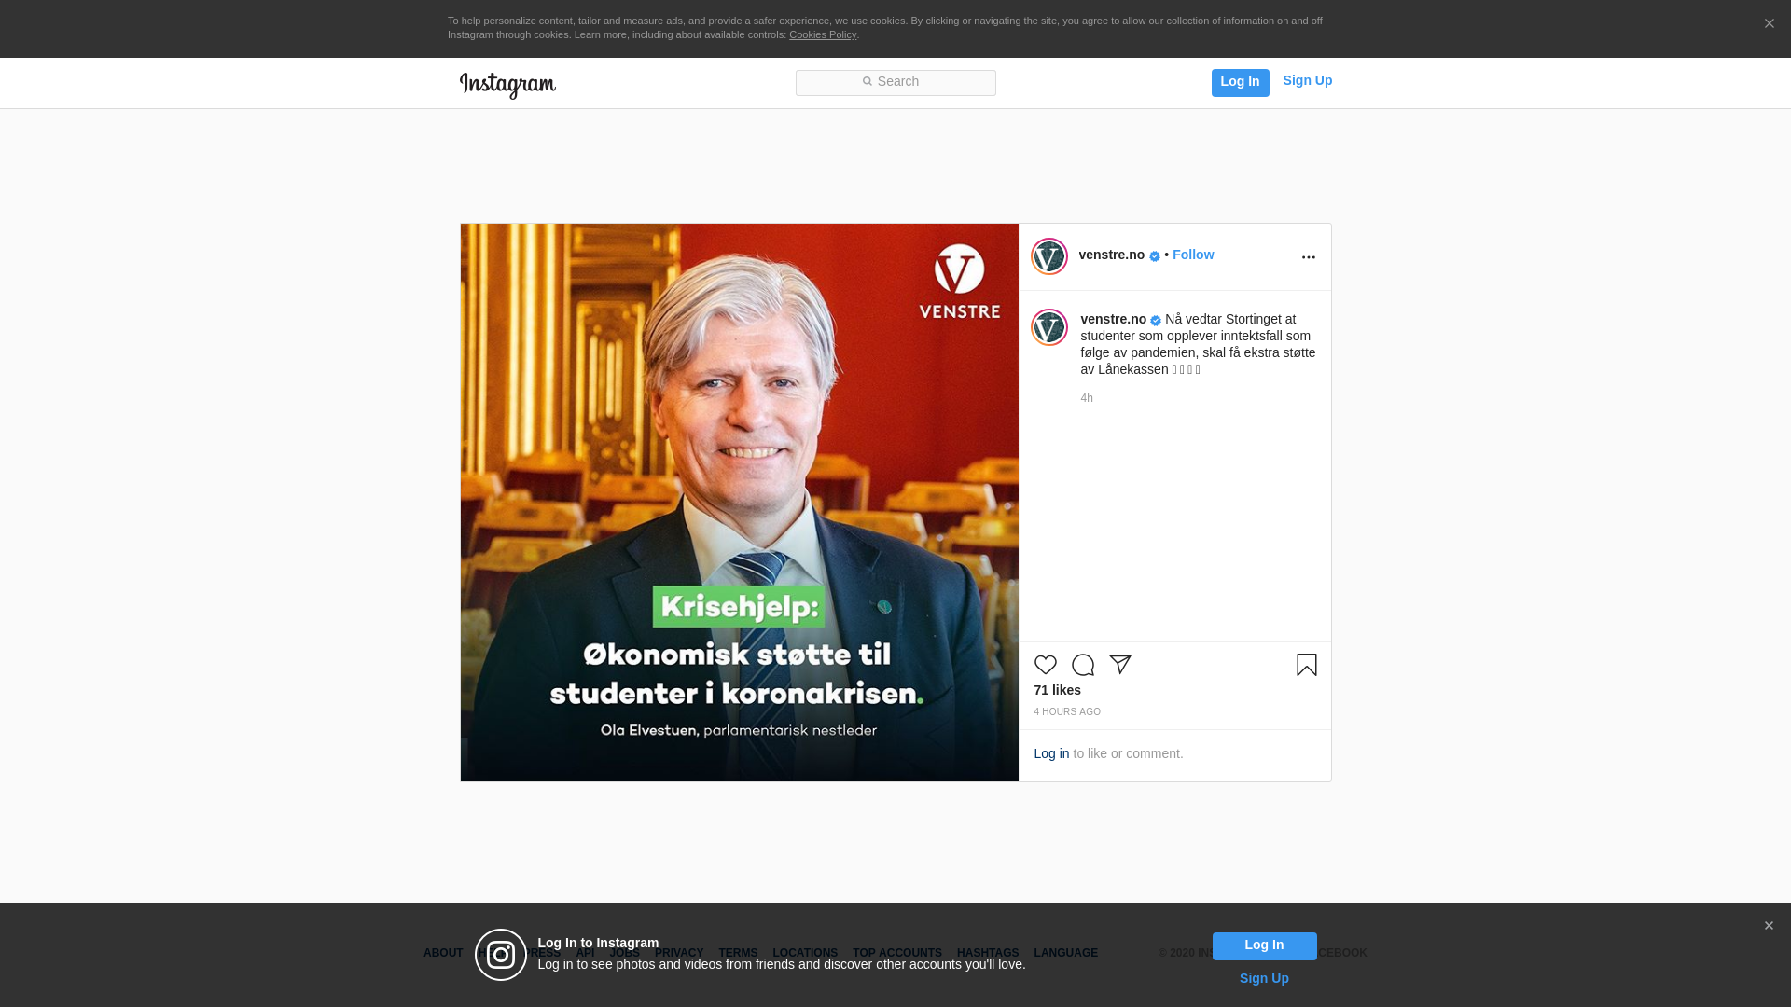Open the Venstre post image
This screenshot has height=1007, width=1791.
click(740, 503)
